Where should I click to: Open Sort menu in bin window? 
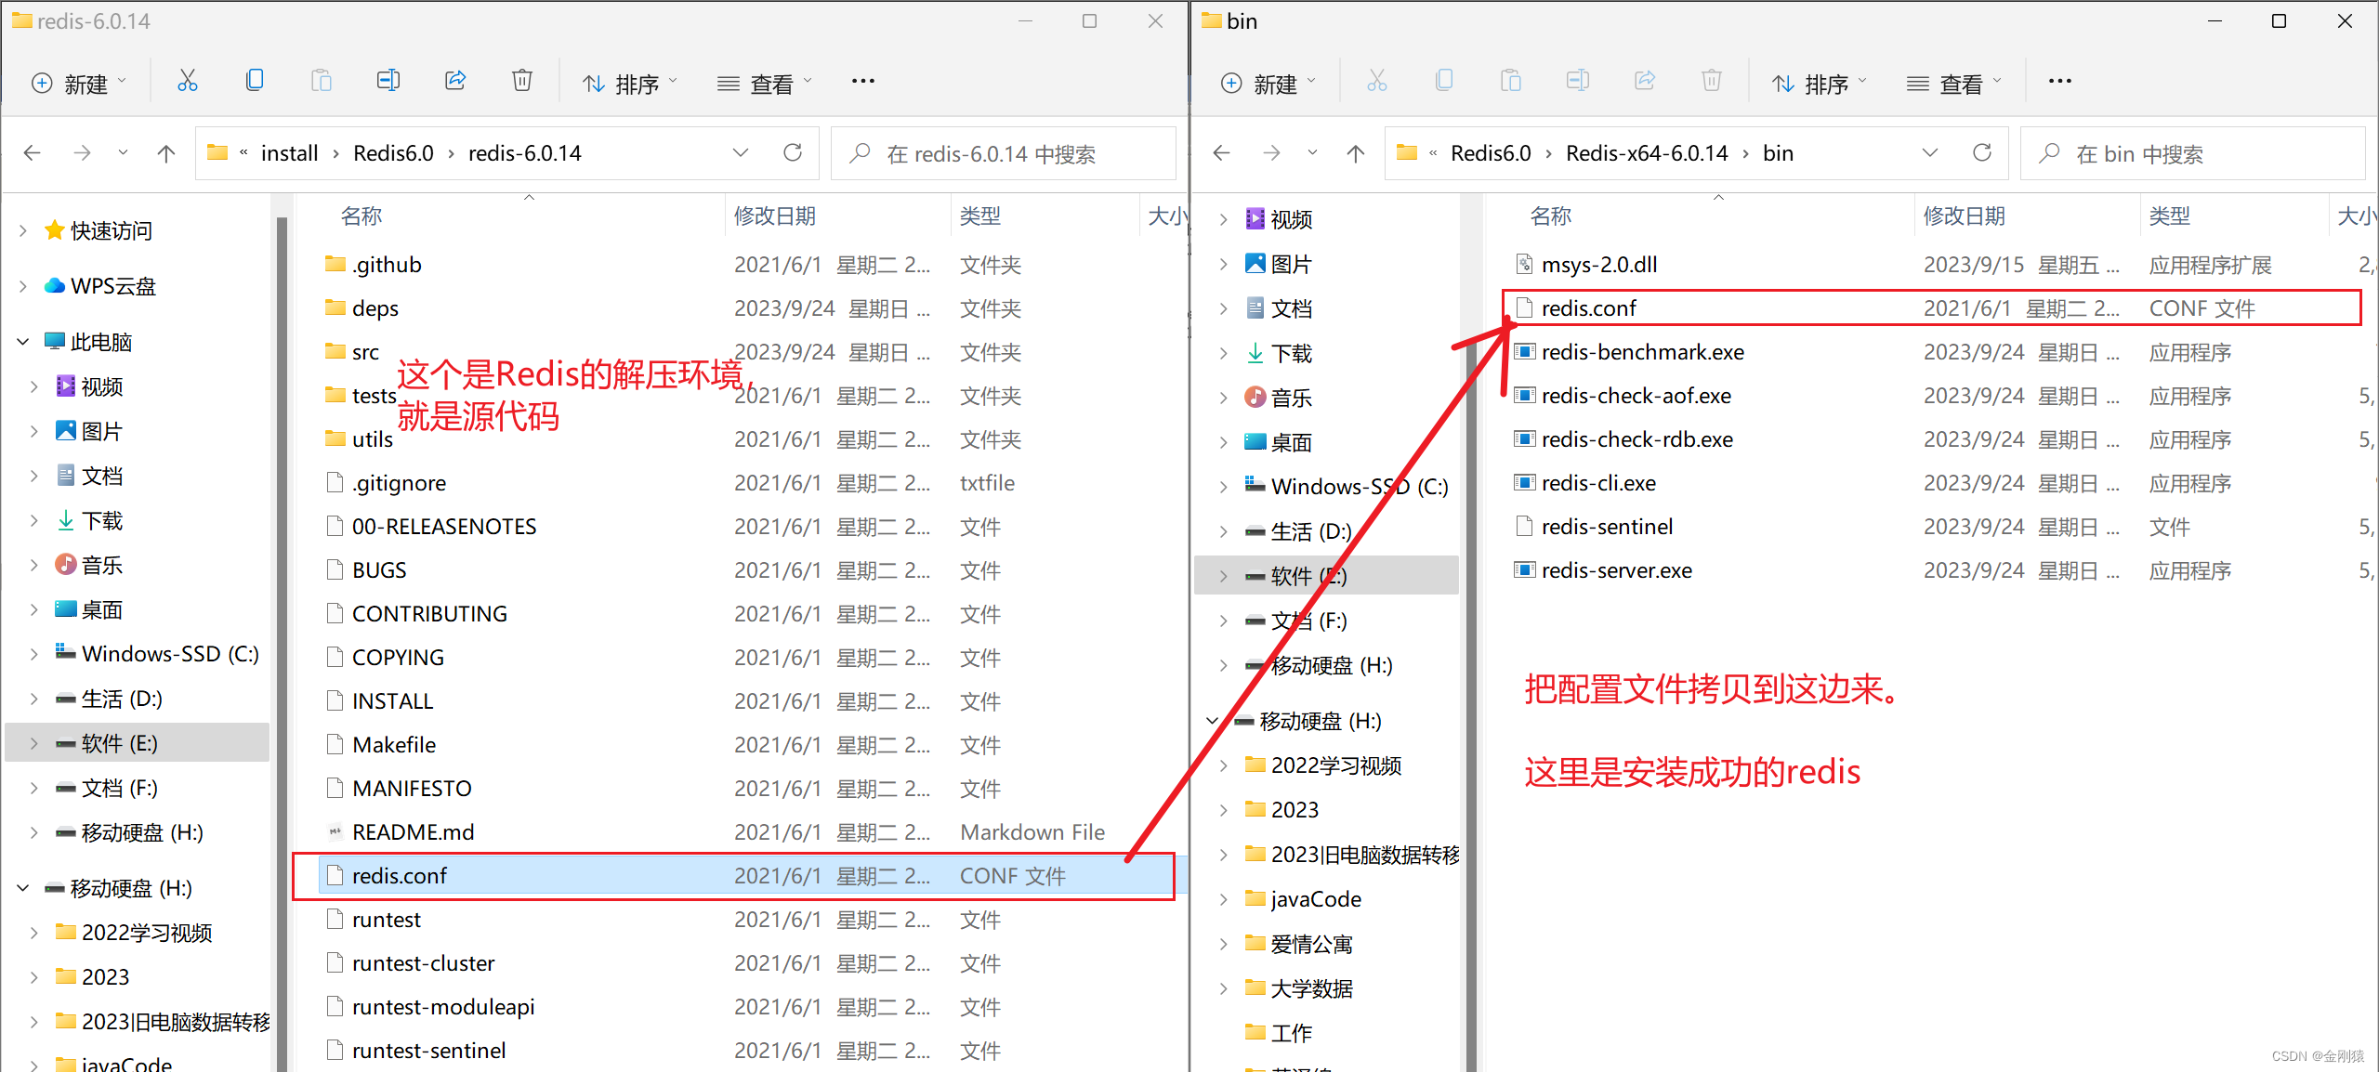(1820, 84)
